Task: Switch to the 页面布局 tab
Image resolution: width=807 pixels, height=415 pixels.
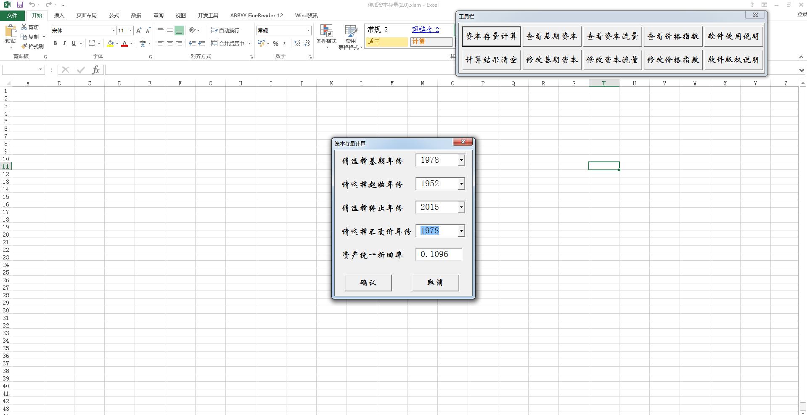Action: [x=86, y=16]
